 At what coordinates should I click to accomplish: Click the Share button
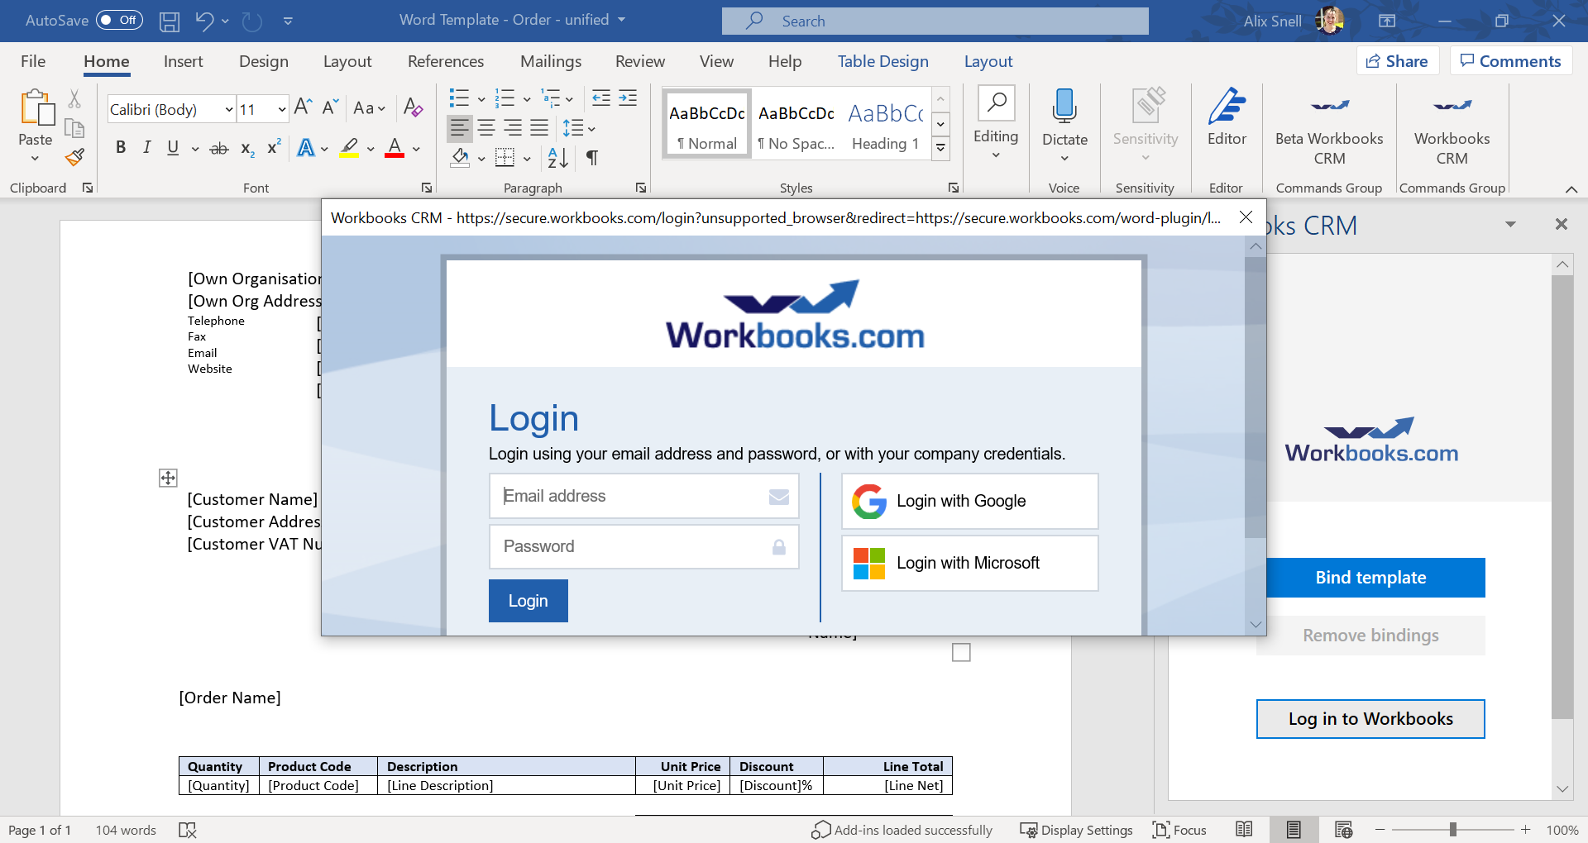1398,61
